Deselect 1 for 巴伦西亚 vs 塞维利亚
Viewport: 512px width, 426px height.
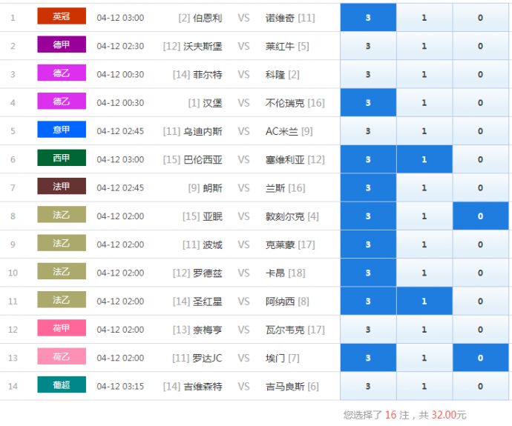[x=424, y=159]
